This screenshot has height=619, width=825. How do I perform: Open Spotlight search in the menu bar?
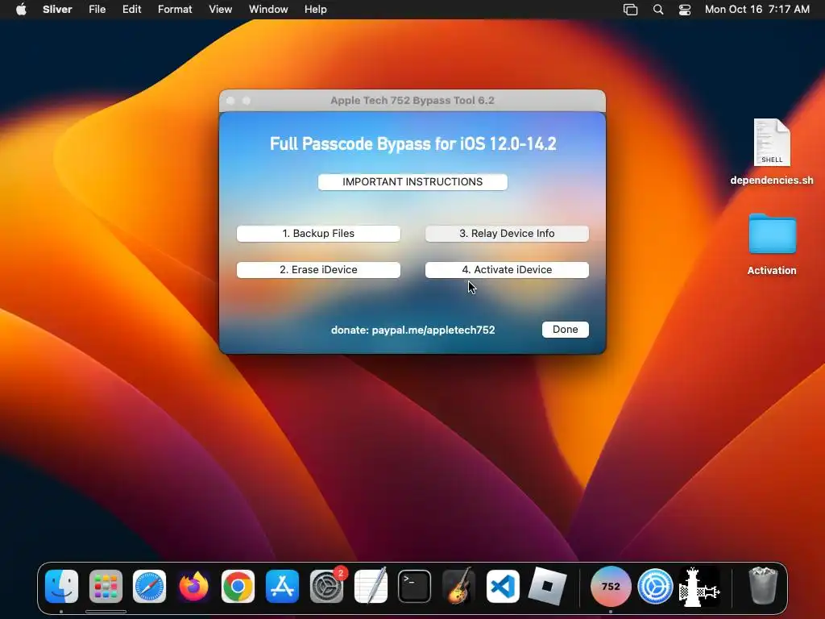tap(657, 10)
